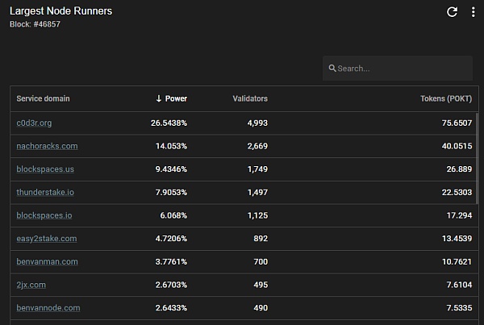
Task: Sort by Service domain column
Action: (x=43, y=98)
